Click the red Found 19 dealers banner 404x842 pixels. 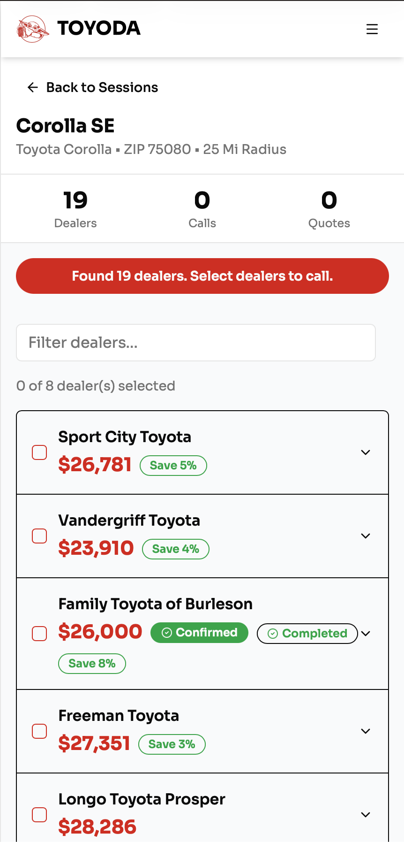point(202,276)
